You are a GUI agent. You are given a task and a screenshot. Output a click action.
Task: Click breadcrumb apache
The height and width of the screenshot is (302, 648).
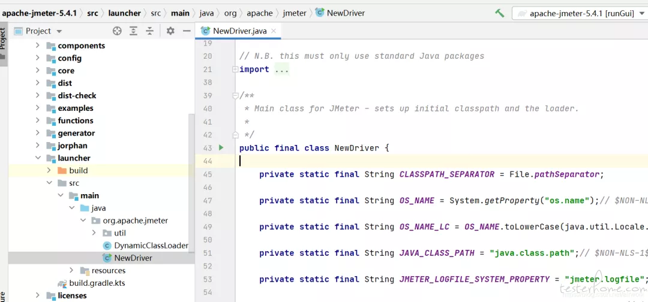click(260, 13)
